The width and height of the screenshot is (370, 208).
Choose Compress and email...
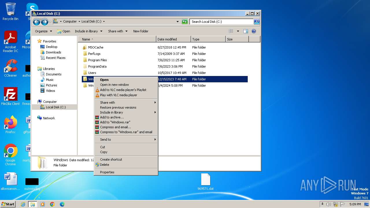pos(126,127)
